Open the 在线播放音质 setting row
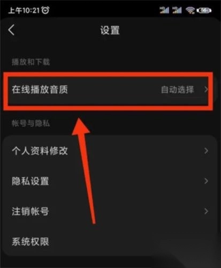Image resolution: width=221 pixels, height=268 pixels. pyautogui.click(x=108, y=90)
